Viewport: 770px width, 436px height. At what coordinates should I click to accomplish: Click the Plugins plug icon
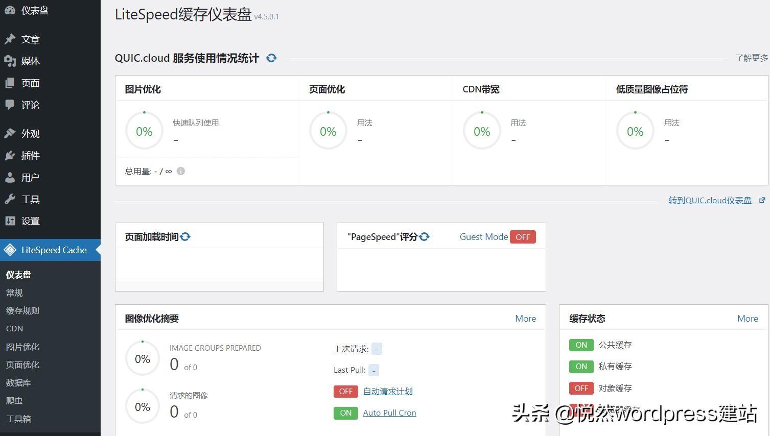pyautogui.click(x=10, y=155)
